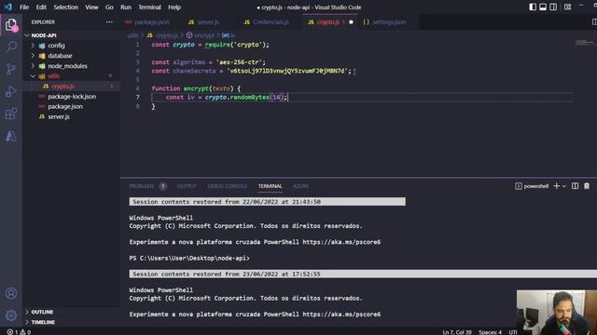Screen dimensions: 597x335
Task: Open the View menu
Action: 91,7
